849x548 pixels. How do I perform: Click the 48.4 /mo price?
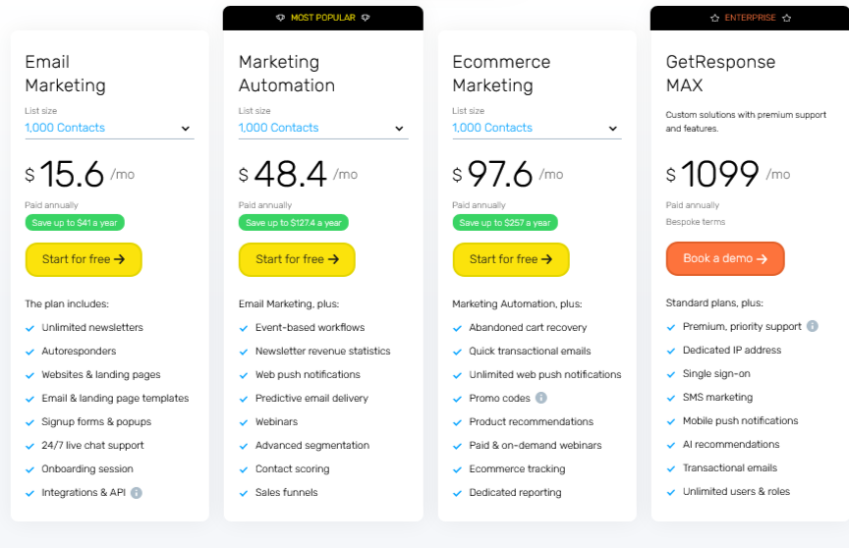[x=299, y=174]
